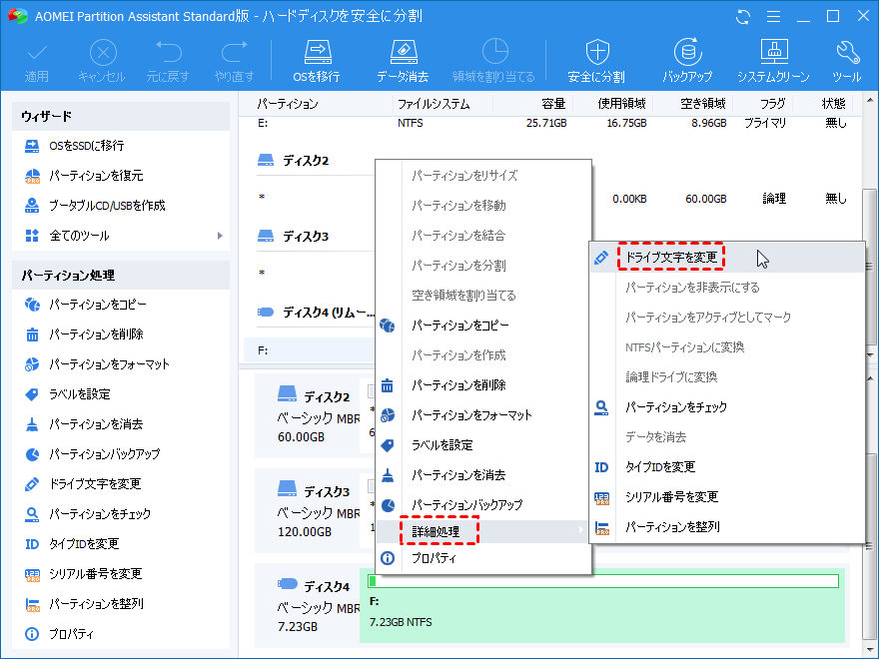Select パーティションをチェック in the submenu
The width and height of the screenshot is (879, 659).
727,407
